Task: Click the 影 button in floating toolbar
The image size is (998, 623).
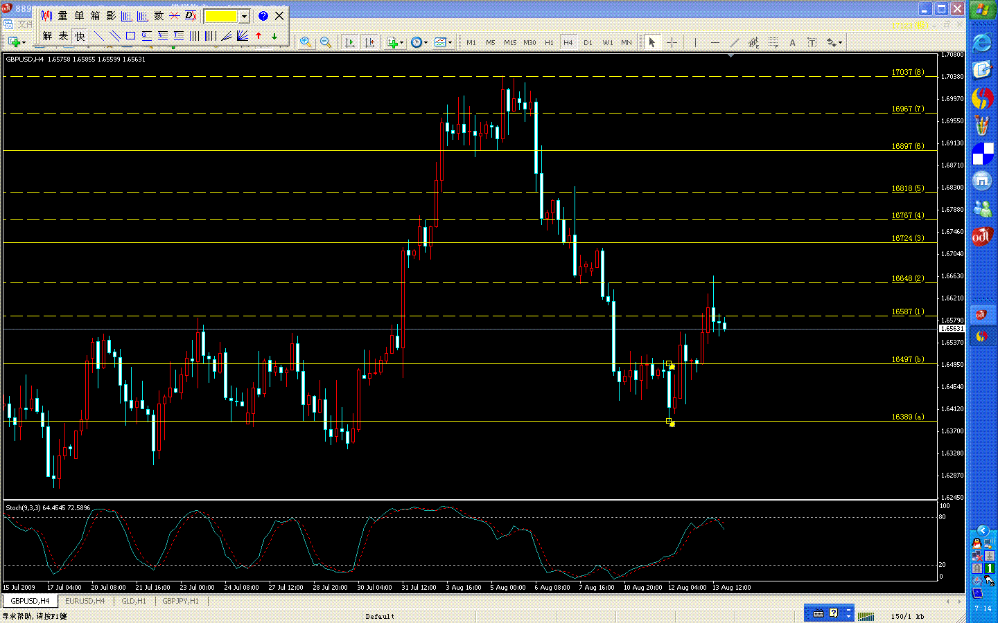Action: coord(111,16)
